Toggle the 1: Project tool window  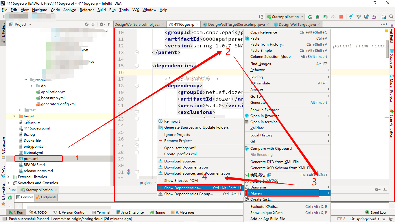point(3,32)
